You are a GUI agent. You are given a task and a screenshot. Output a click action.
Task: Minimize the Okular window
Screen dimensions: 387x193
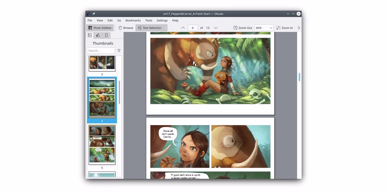click(288, 14)
